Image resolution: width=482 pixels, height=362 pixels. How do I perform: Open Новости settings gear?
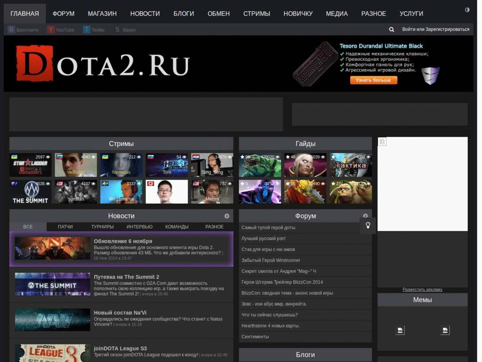(x=226, y=216)
